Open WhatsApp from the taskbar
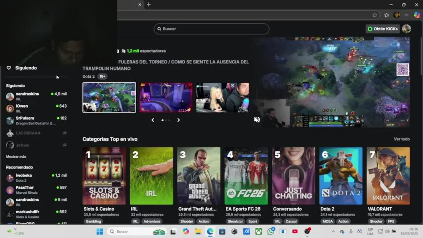 pyautogui.click(x=271, y=231)
